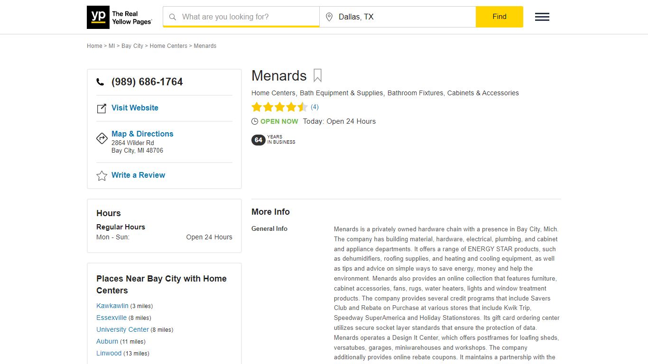The width and height of the screenshot is (648, 364).
Task: Click the Menards business title
Action: [x=279, y=76]
